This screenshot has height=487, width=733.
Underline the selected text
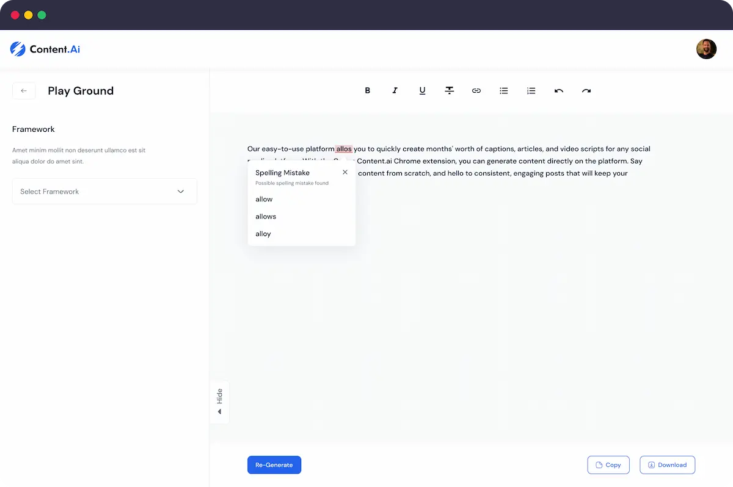(422, 91)
